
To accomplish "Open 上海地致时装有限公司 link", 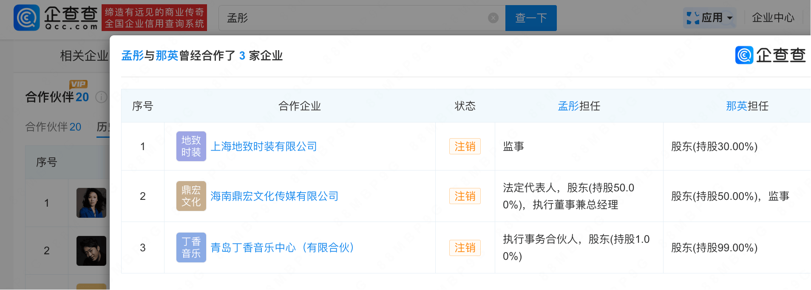I will [264, 147].
